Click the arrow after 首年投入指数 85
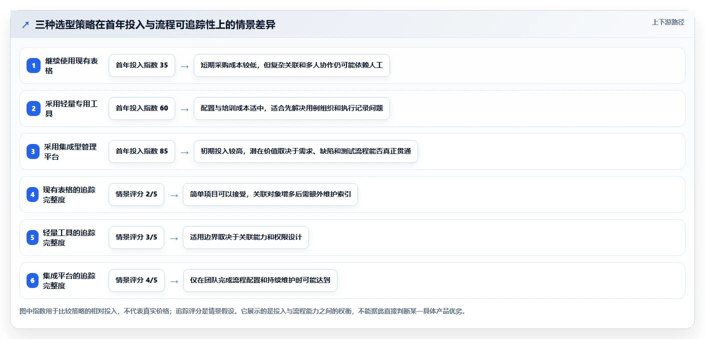This screenshot has width=705, height=339. tap(185, 152)
